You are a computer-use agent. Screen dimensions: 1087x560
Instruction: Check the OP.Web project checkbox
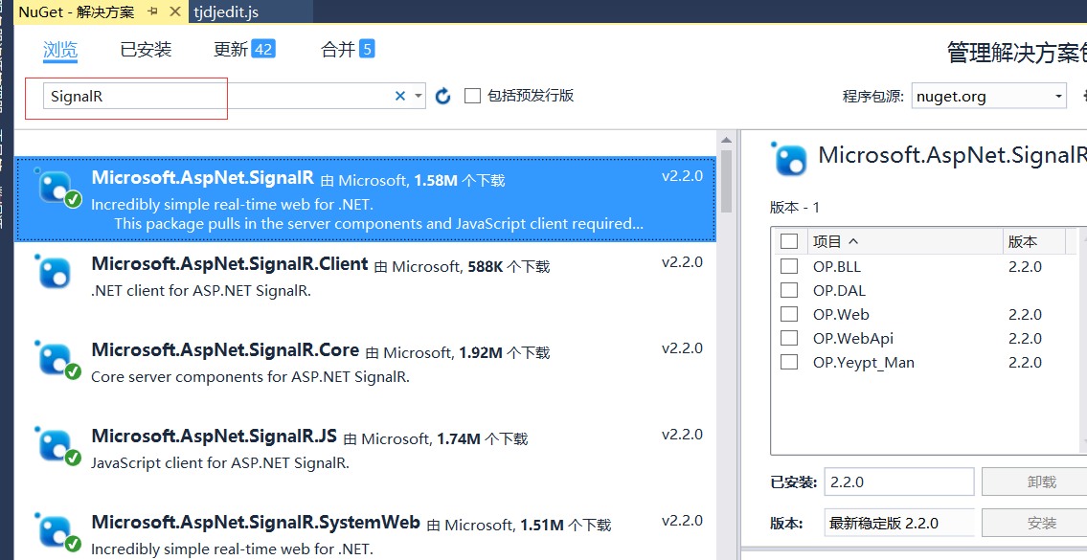(789, 314)
